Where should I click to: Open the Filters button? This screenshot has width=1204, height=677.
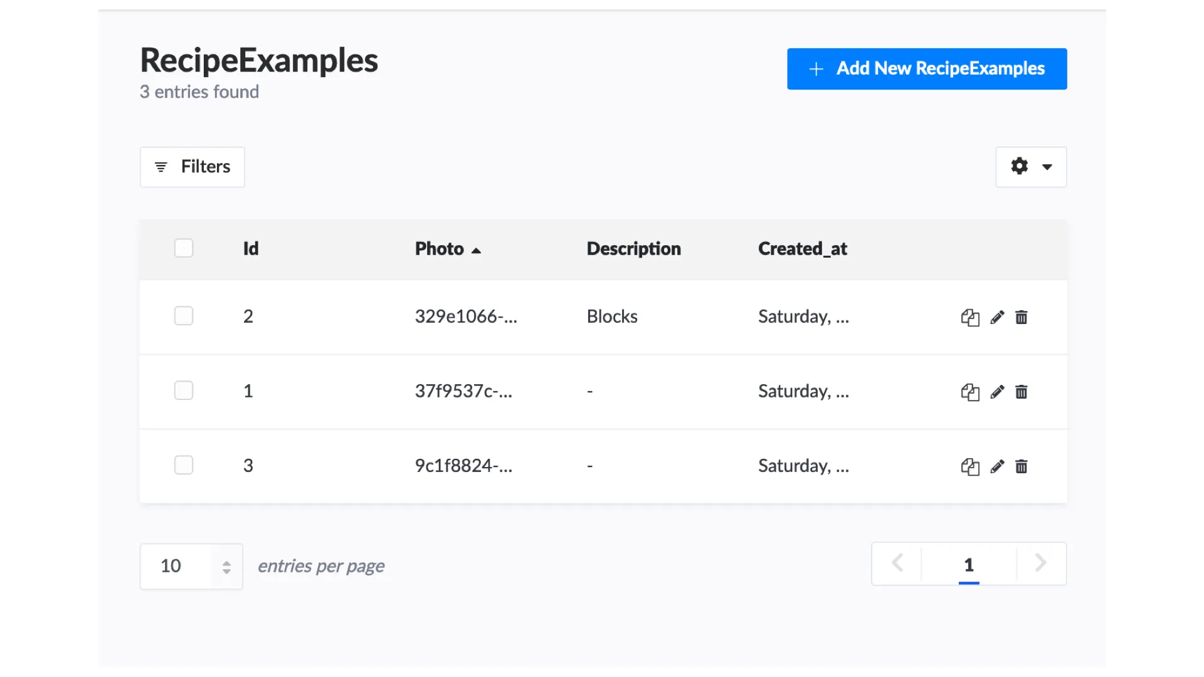(193, 167)
